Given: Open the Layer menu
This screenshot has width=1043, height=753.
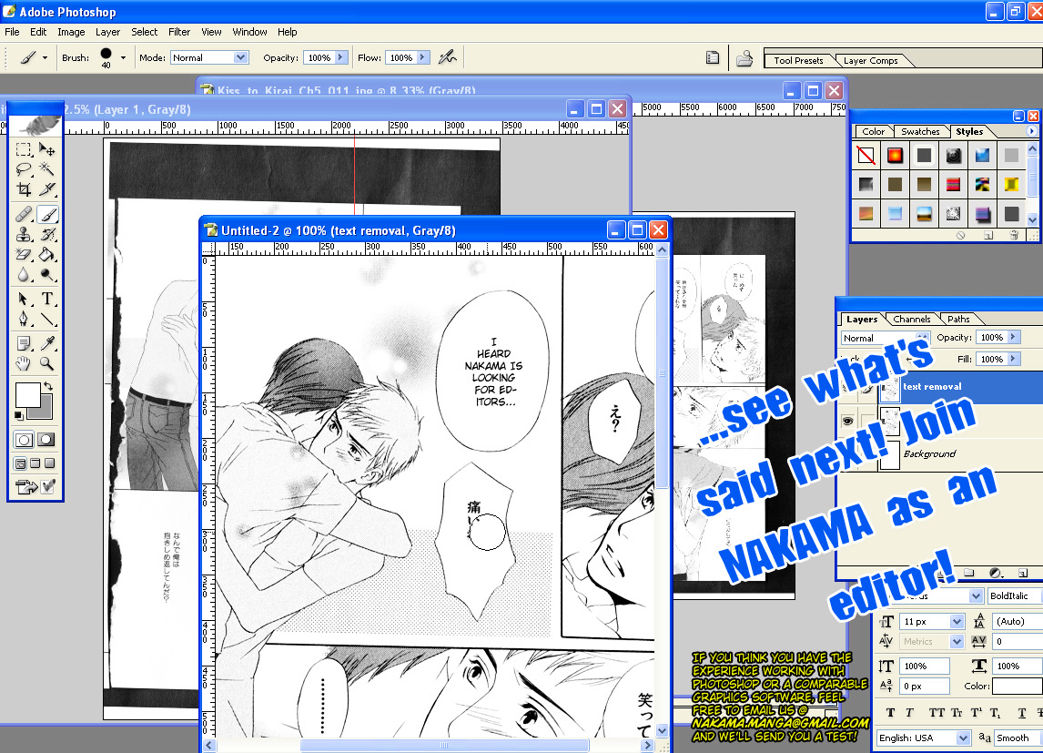Looking at the screenshot, I should (107, 32).
